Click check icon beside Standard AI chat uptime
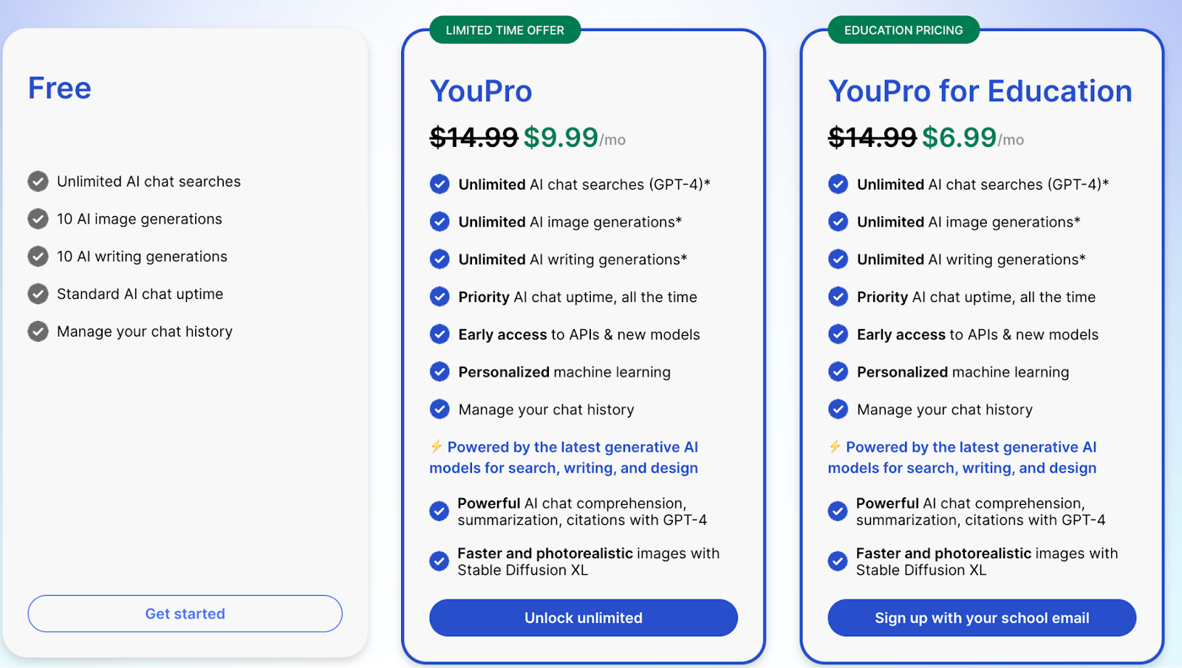The width and height of the screenshot is (1182, 668). click(38, 294)
